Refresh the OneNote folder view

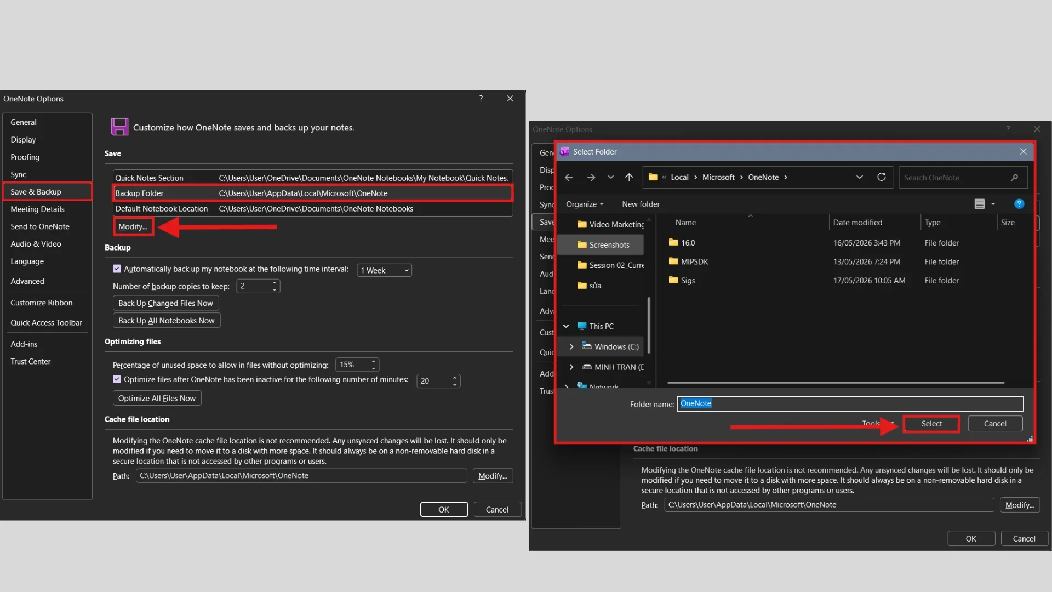881,177
